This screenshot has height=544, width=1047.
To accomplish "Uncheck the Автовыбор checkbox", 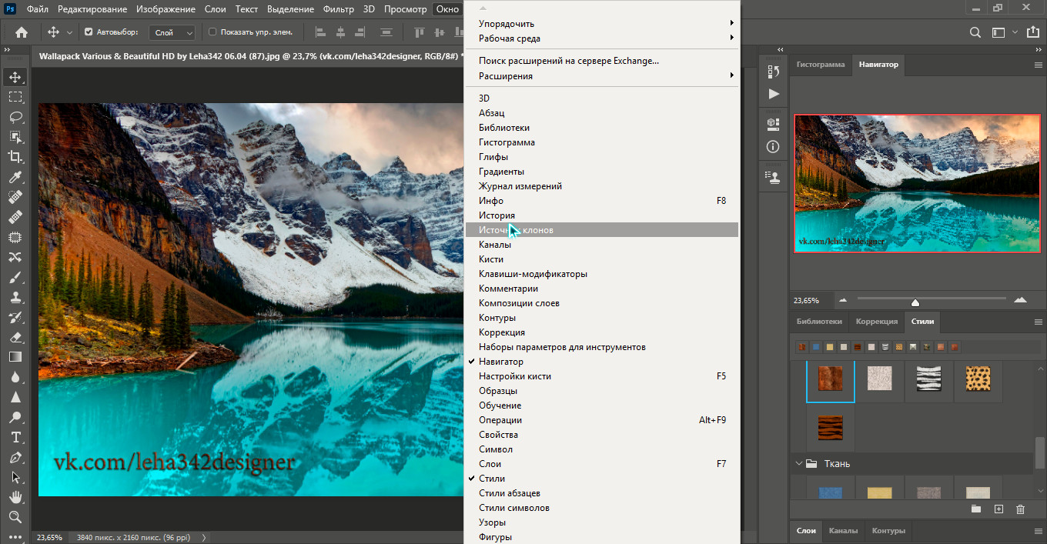I will point(89,32).
